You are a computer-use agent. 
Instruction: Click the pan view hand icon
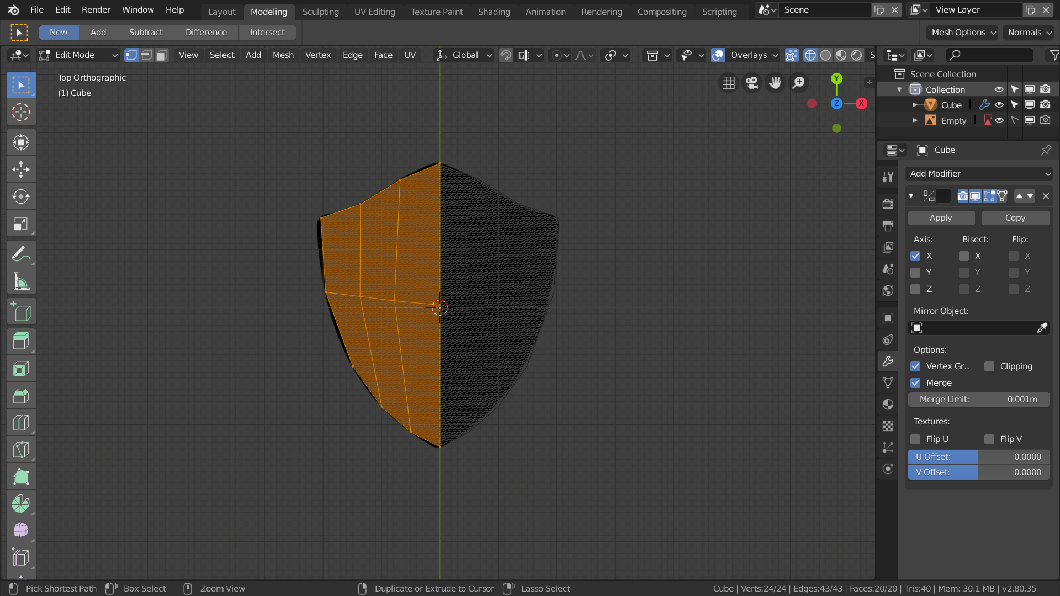(775, 83)
